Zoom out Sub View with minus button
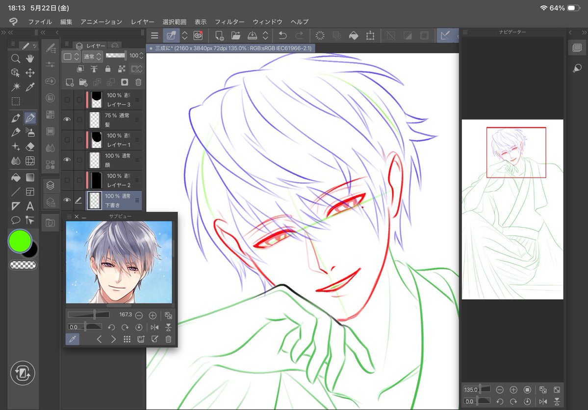 tap(139, 316)
